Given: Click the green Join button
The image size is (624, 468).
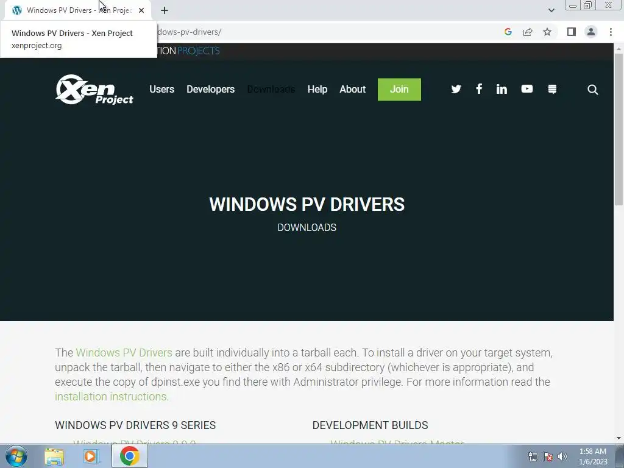Looking at the screenshot, I should point(399,90).
